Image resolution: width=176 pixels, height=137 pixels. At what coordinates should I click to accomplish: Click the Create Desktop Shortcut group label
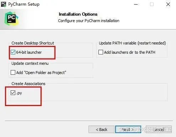coord(33,43)
